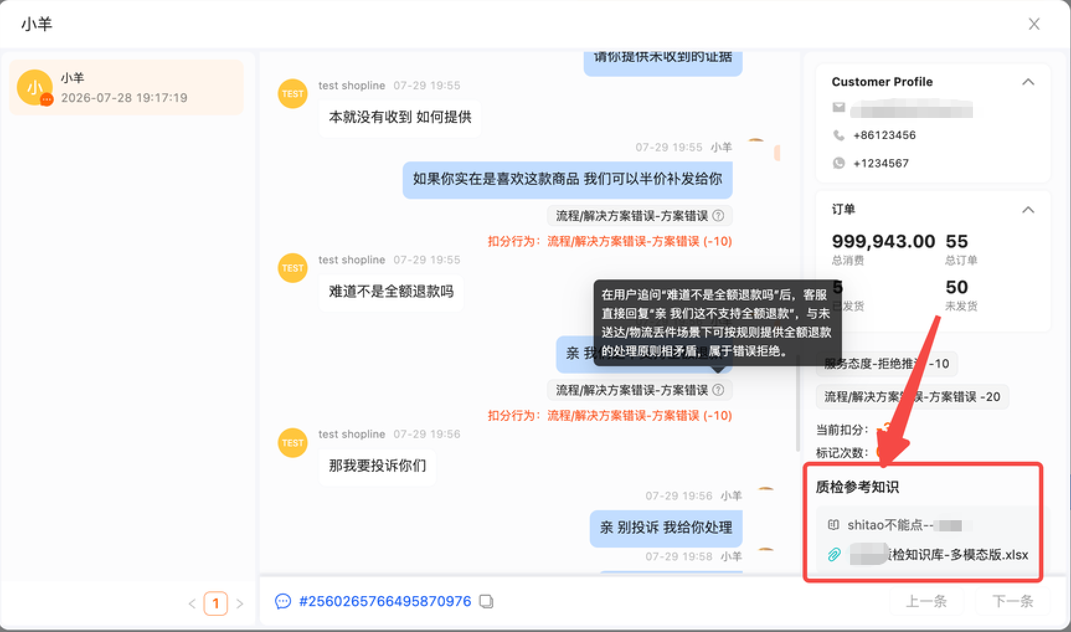Click the 55 总订单 value
The image size is (1071, 632).
(x=956, y=242)
